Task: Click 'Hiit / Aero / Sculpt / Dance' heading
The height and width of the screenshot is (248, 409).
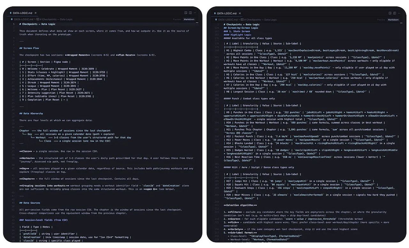Action: click(x=259, y=167)
